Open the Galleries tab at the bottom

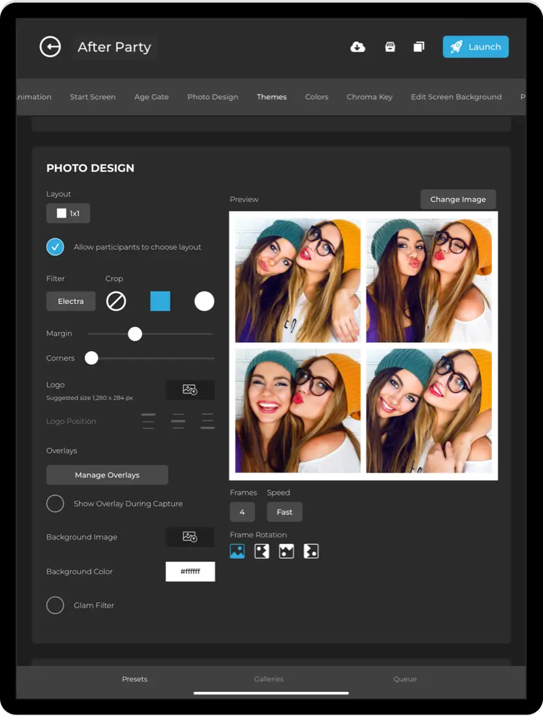269,679
